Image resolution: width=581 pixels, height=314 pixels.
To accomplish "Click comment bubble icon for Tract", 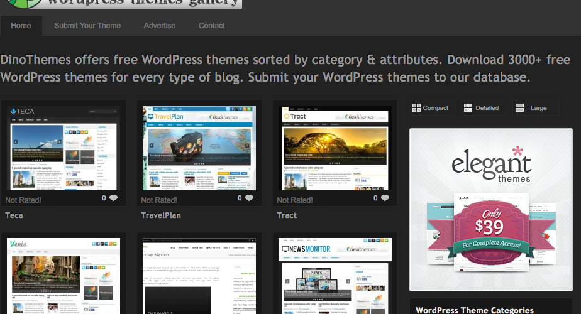I will point(385,198).
